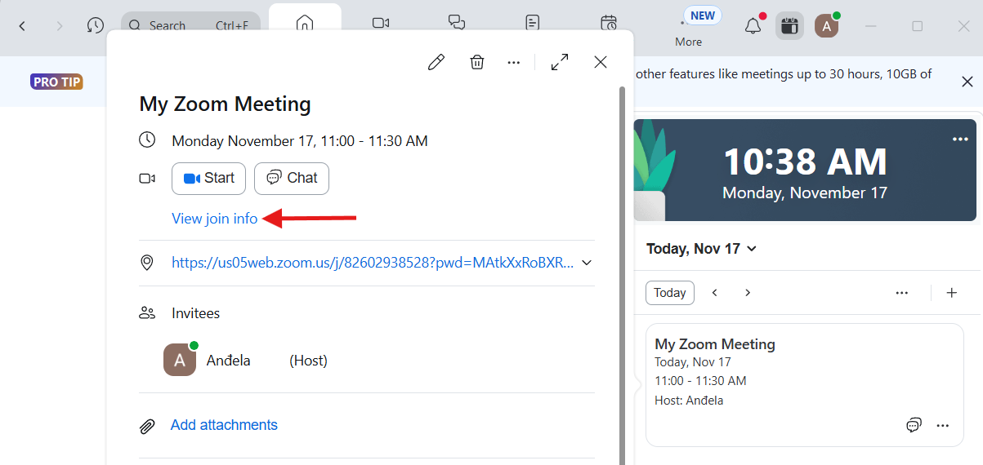983x465 pixels.
Task: Open the More menu in top navigation
Action: point(688,29)
